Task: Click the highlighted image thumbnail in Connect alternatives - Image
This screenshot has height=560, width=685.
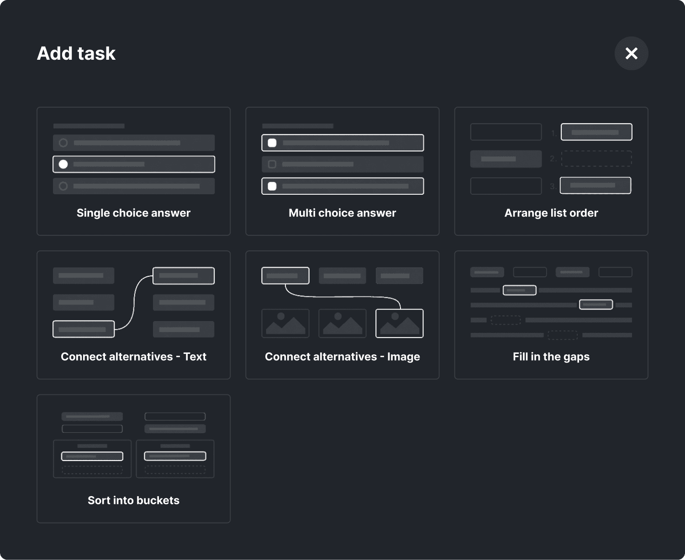Action: click(x=400, y=323)
